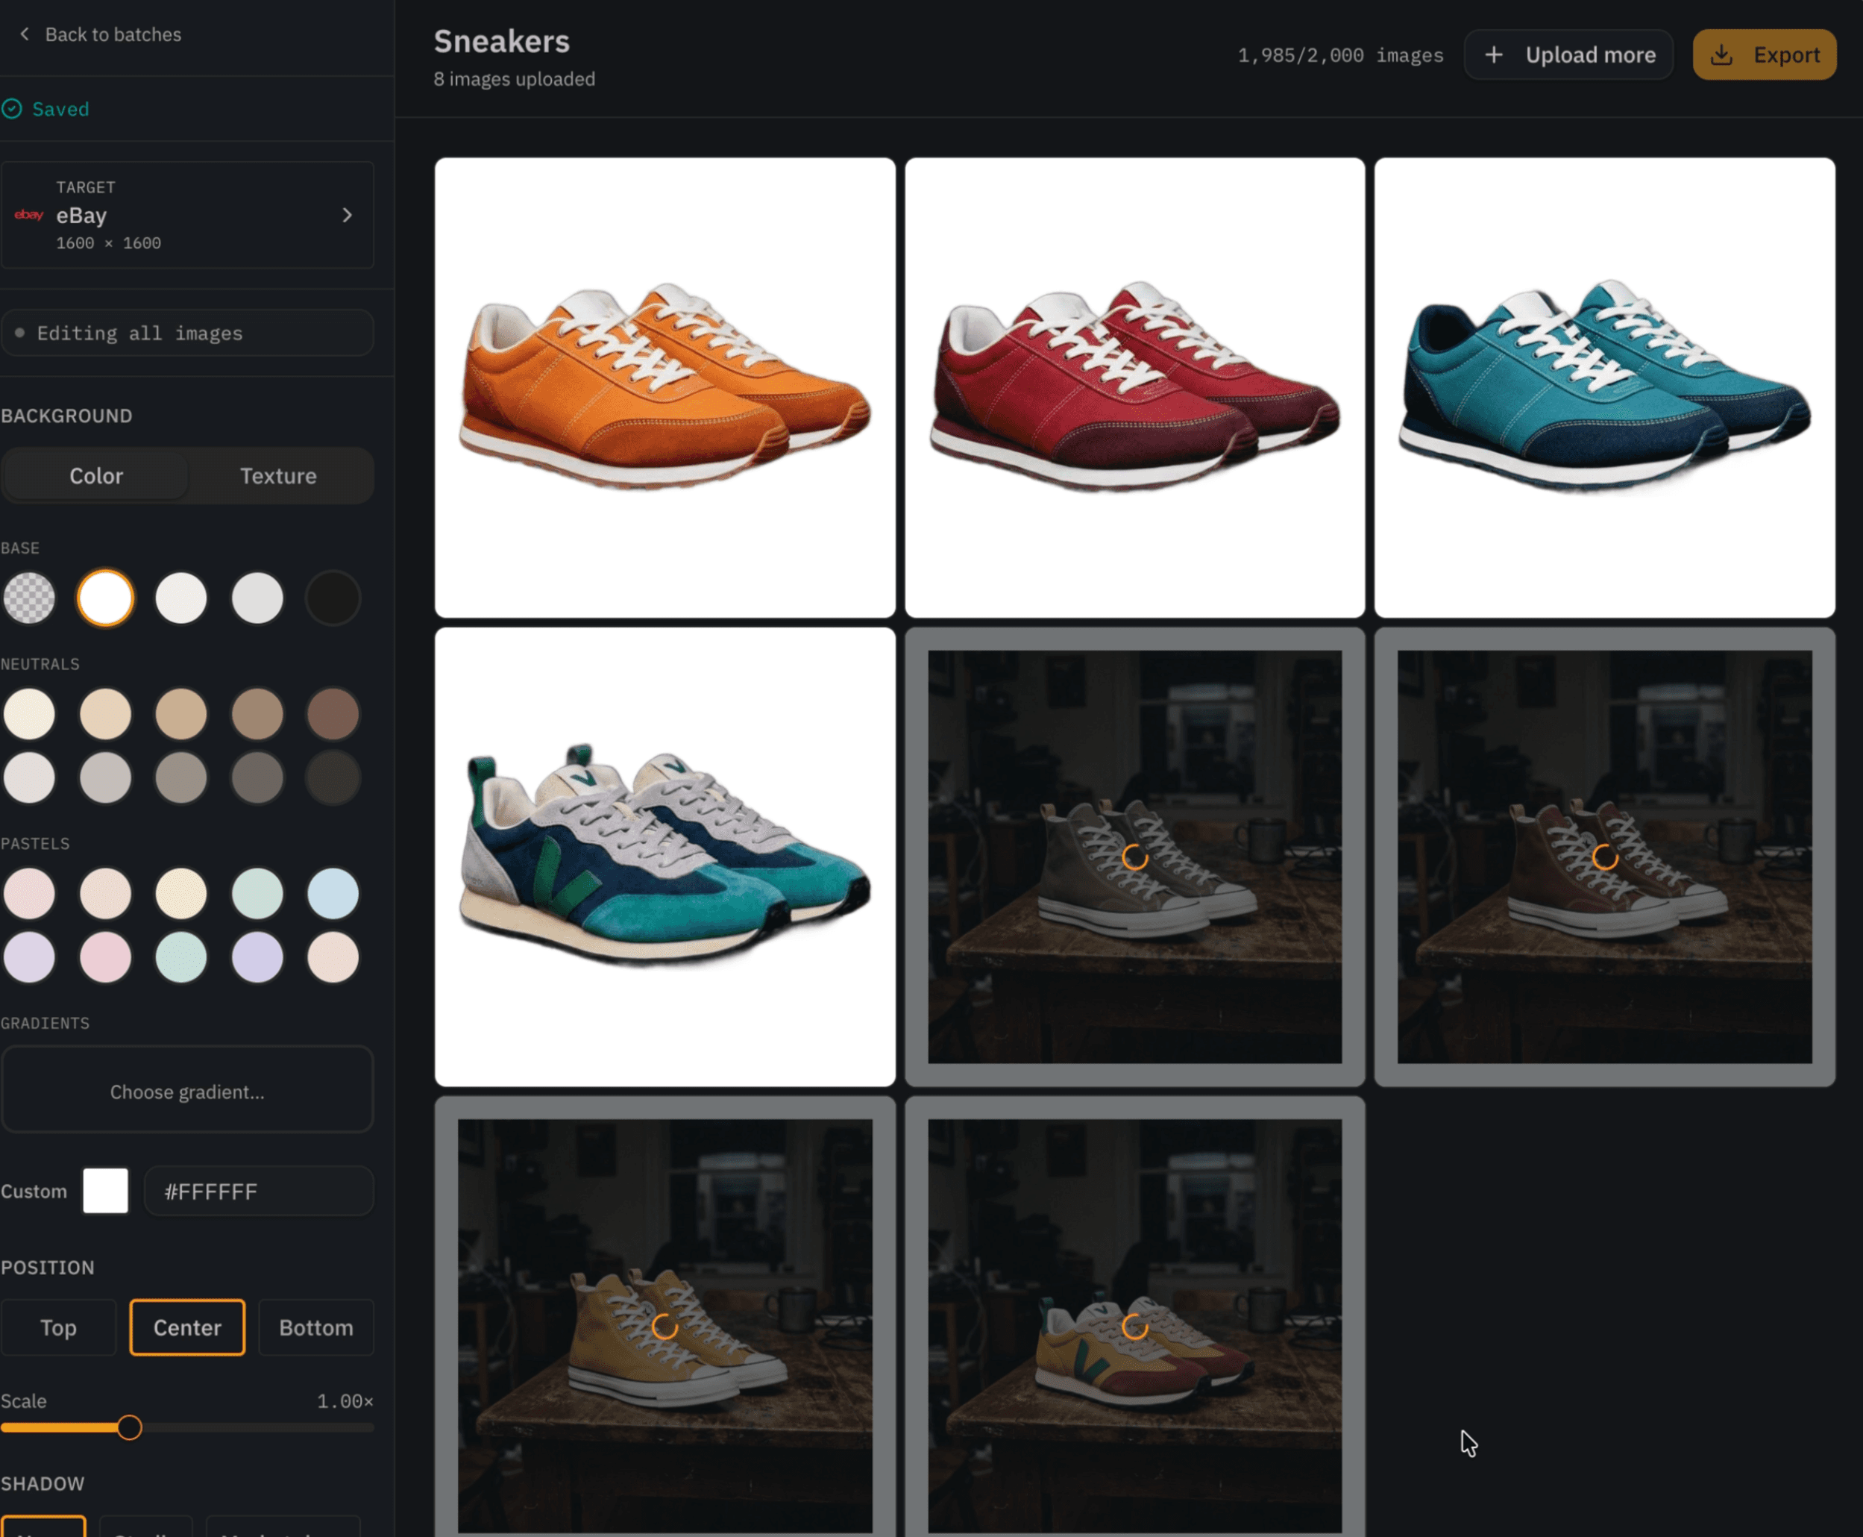Pick pastel blue swatch
This screenshot has height=1537, width=1863.
pyautogui.click(x=333, y=893)
